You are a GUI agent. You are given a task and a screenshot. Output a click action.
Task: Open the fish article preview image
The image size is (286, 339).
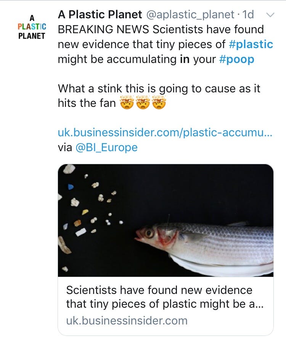point(165,220)
